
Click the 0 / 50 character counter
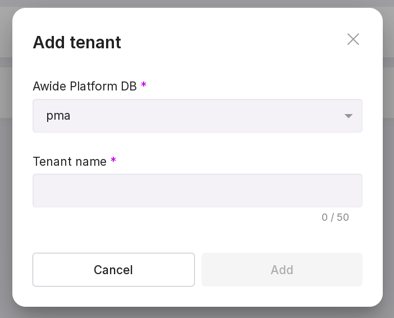(x=335, y=217)
